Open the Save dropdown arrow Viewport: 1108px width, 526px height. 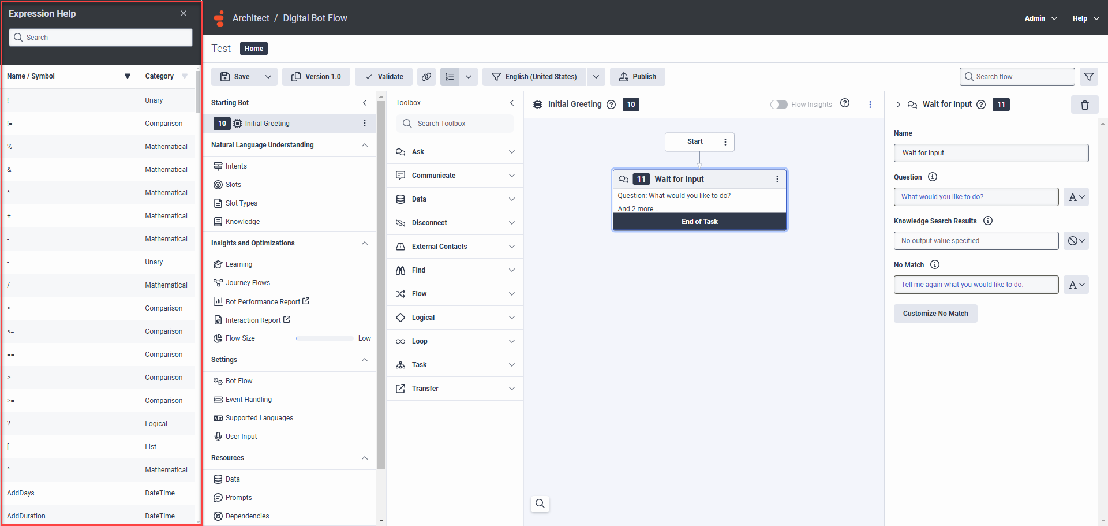268,77
